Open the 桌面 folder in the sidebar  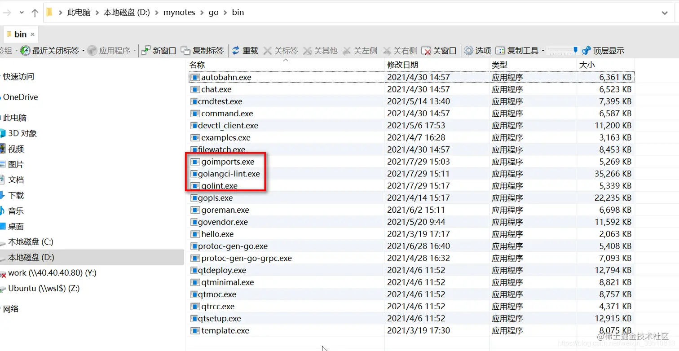pos(16,226)
